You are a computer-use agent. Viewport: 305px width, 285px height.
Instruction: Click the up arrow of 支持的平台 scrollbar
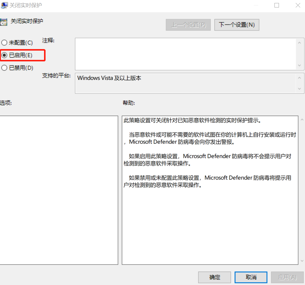[x=299, y=78]
